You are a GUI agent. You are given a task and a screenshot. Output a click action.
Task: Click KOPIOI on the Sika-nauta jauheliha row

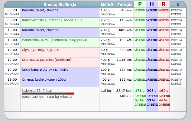[176, 64]
